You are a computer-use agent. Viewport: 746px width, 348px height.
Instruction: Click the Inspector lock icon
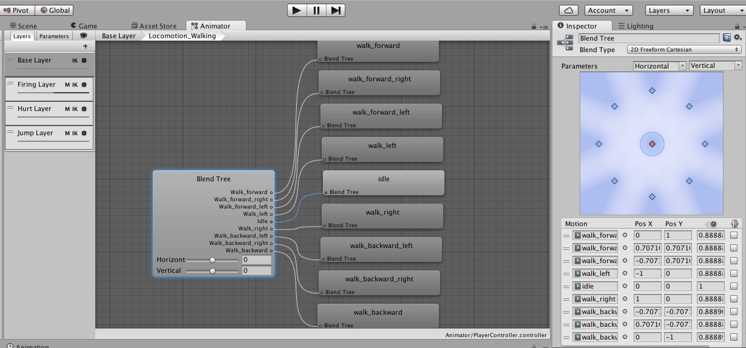click(737, 26)
